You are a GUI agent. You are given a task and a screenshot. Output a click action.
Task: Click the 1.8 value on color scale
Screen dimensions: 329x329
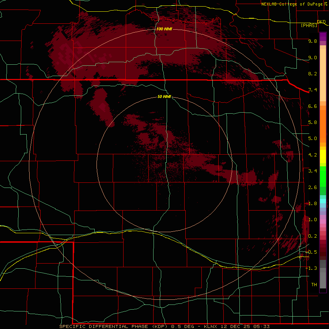pyautogui.click(x=313, y=204)
